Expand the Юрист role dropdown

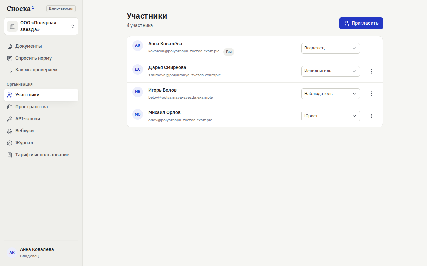tap(331, 116)
